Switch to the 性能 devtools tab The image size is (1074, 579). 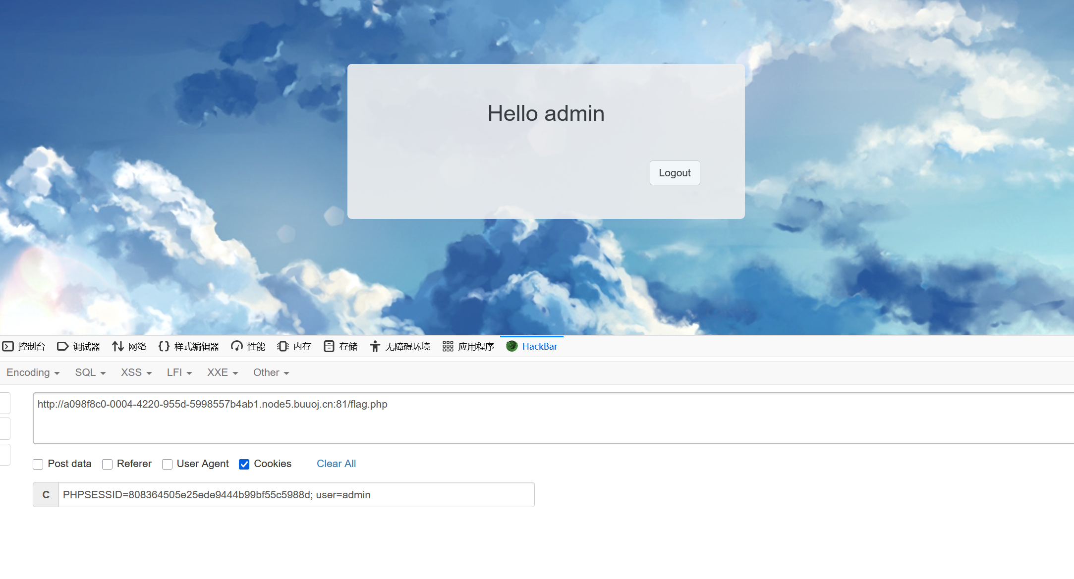click(x=248, y=346)
